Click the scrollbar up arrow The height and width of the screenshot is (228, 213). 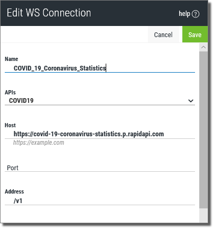(x=203, y=47)
